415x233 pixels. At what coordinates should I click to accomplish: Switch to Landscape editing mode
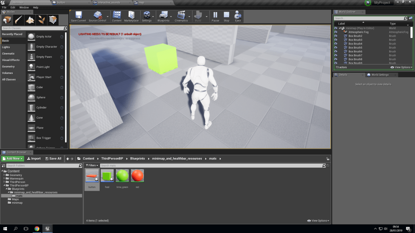click(30, 20)
